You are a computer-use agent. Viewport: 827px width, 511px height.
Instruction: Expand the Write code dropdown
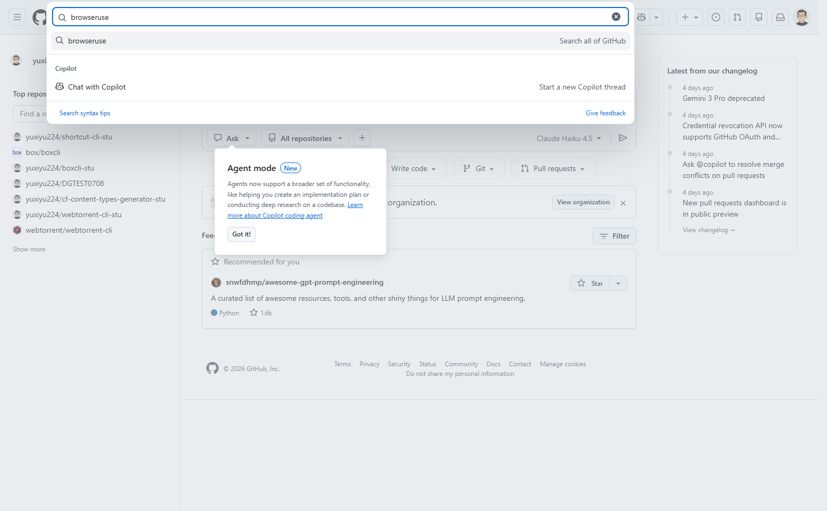414,168
